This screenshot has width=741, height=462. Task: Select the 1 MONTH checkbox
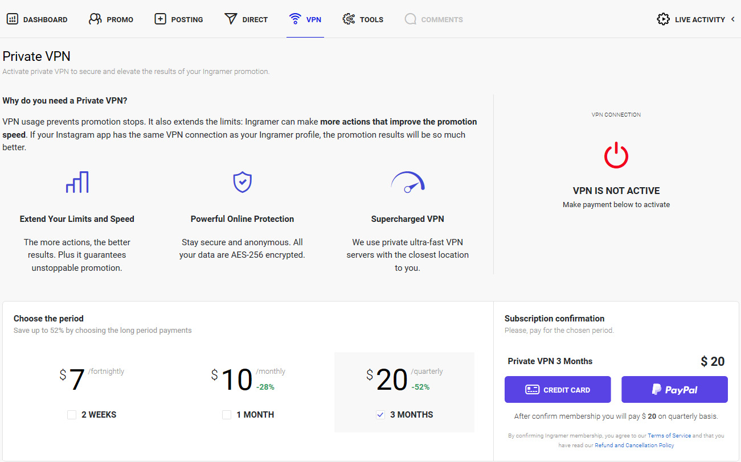pos(227,415)
